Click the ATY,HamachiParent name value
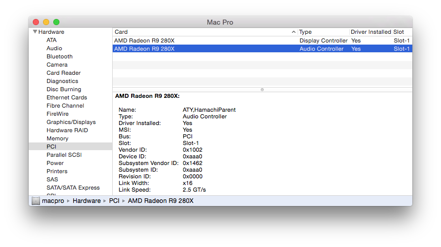 click(x=209, y=110)
